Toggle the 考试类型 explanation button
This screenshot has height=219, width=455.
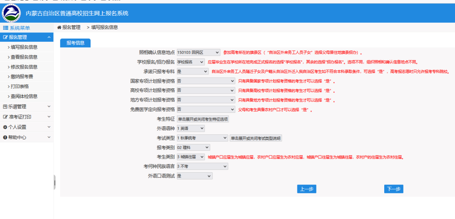[x=256, y=138]
